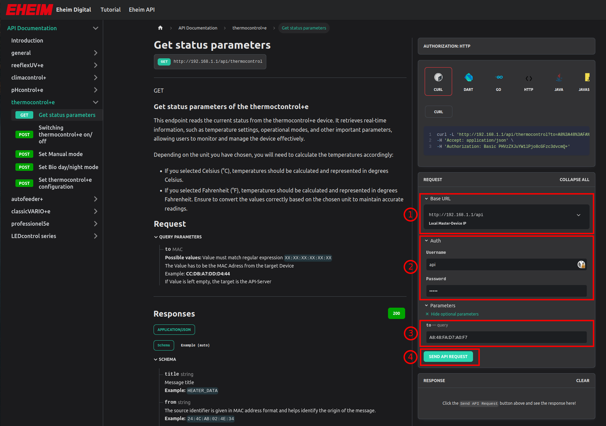
Task: Expand the general sidebar section
Action: (96, 53)
